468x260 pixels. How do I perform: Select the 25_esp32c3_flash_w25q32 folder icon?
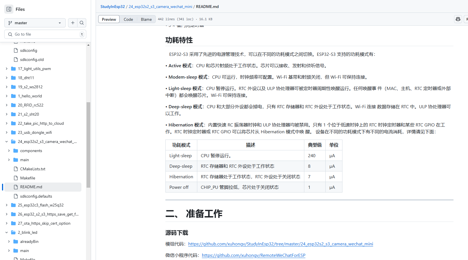(13, 205)
